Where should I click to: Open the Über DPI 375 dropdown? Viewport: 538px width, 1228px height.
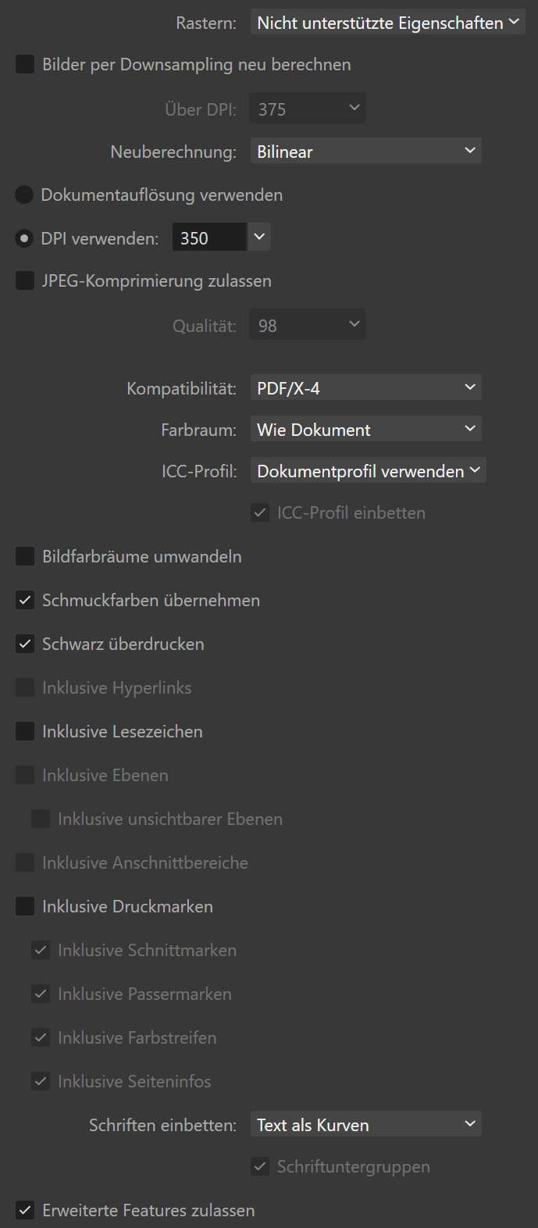point(308,109)
